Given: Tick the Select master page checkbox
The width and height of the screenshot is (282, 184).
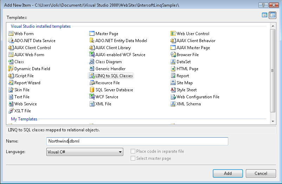Looking at the screenshot, I should click(x=133, y=158).
